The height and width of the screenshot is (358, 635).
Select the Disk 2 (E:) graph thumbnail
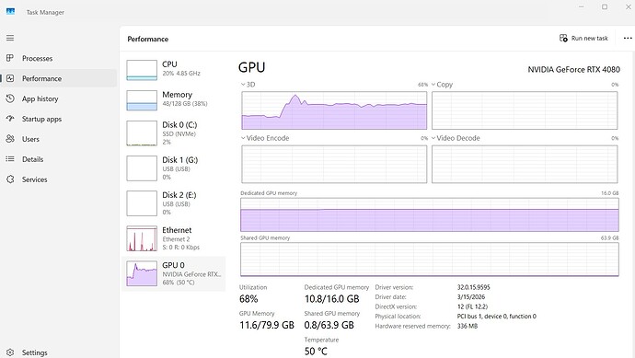[x=142, y=203]
